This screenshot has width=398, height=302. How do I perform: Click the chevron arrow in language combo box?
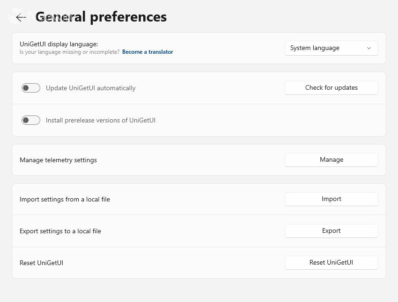(x=369, y=48)
